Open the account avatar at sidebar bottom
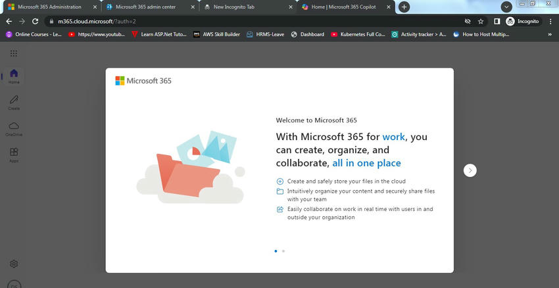This screenshot has width=559, height=288. 14,285
